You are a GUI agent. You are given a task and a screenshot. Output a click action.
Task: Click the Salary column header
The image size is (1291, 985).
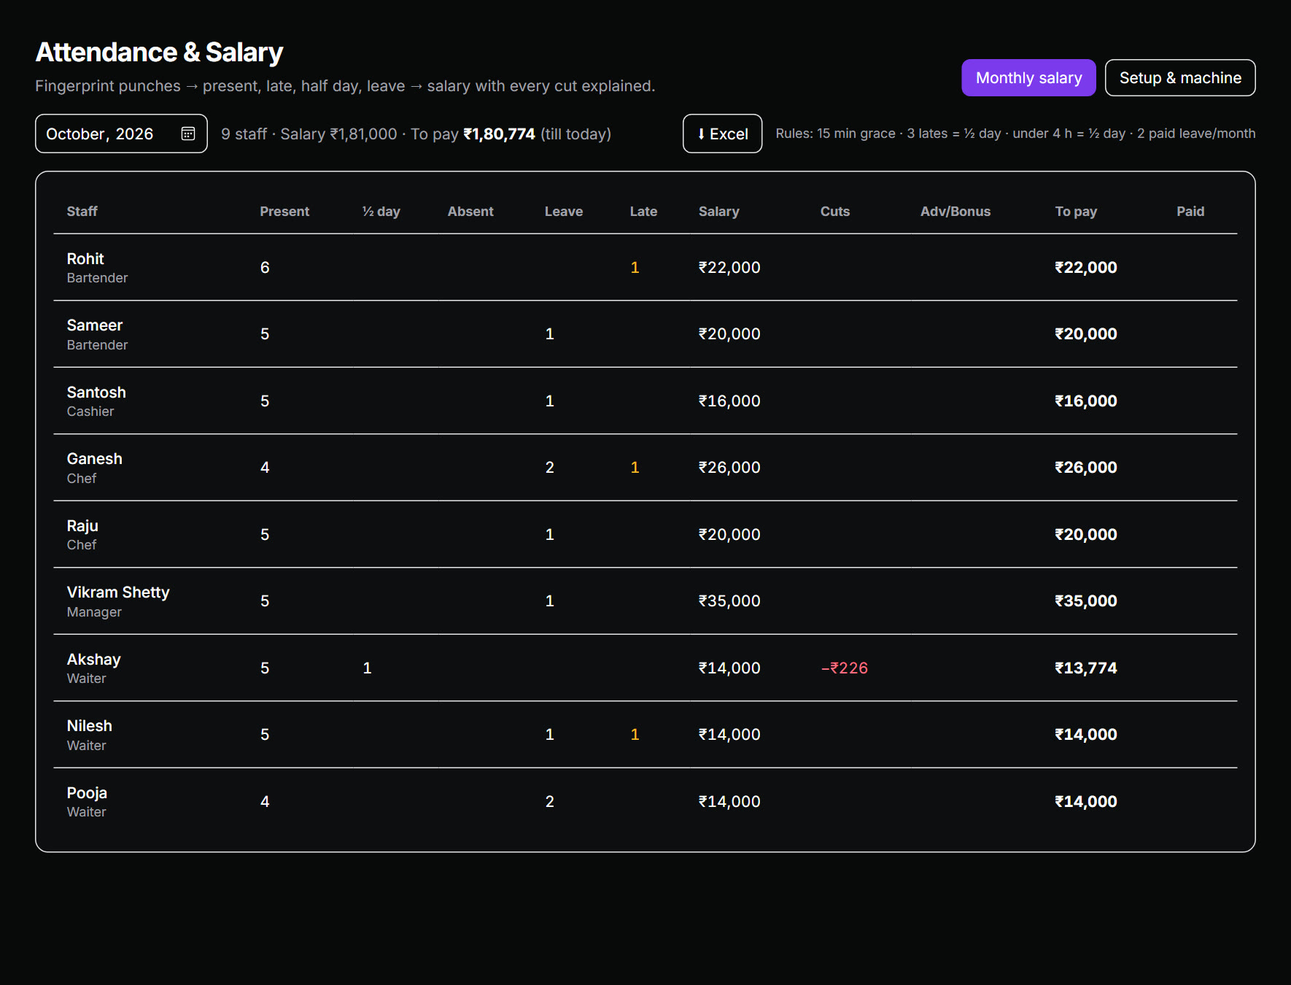tap(719, 212)
